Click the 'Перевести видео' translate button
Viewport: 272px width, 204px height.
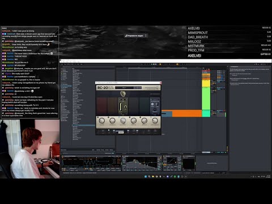coord(134,36)
